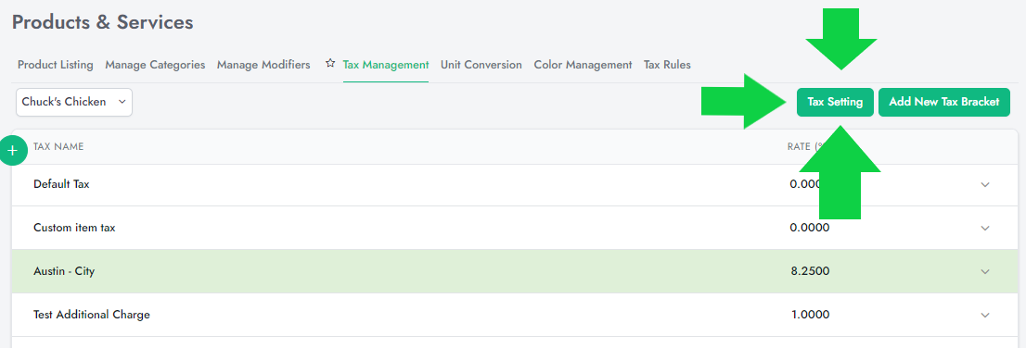Select the Custom item tax name

point(74,228)
